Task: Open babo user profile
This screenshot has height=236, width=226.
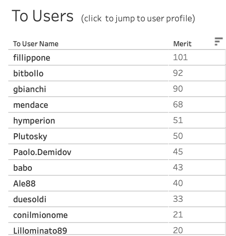Action: 23,168
